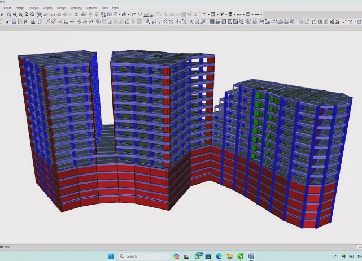Expand the T-shaped section dropdown arrow
The height and width of the screenshot is (261, 362).
(226, 15)
